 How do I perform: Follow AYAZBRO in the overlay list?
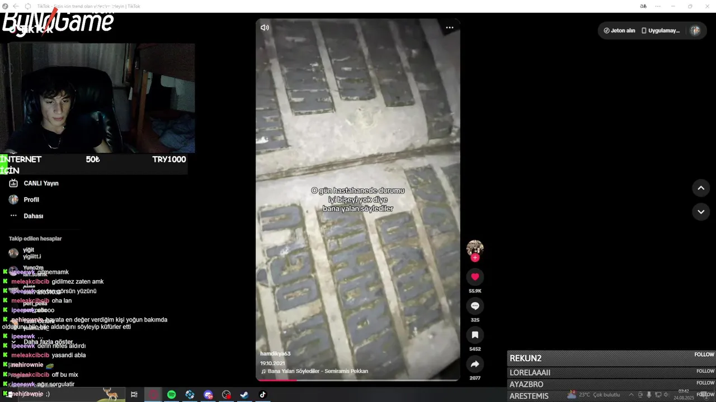click(705, 382)
